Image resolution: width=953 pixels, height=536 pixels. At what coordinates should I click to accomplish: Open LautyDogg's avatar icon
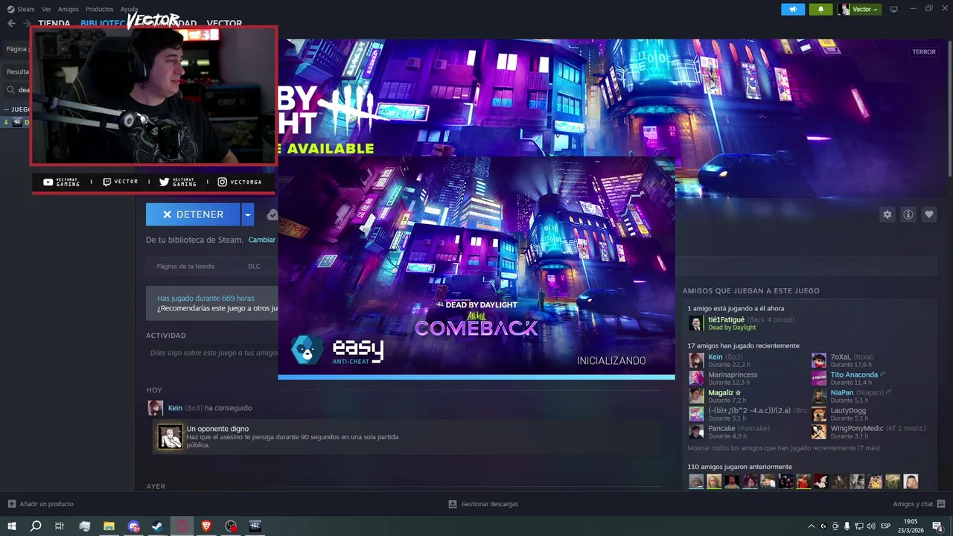click(x=819, y=415)
